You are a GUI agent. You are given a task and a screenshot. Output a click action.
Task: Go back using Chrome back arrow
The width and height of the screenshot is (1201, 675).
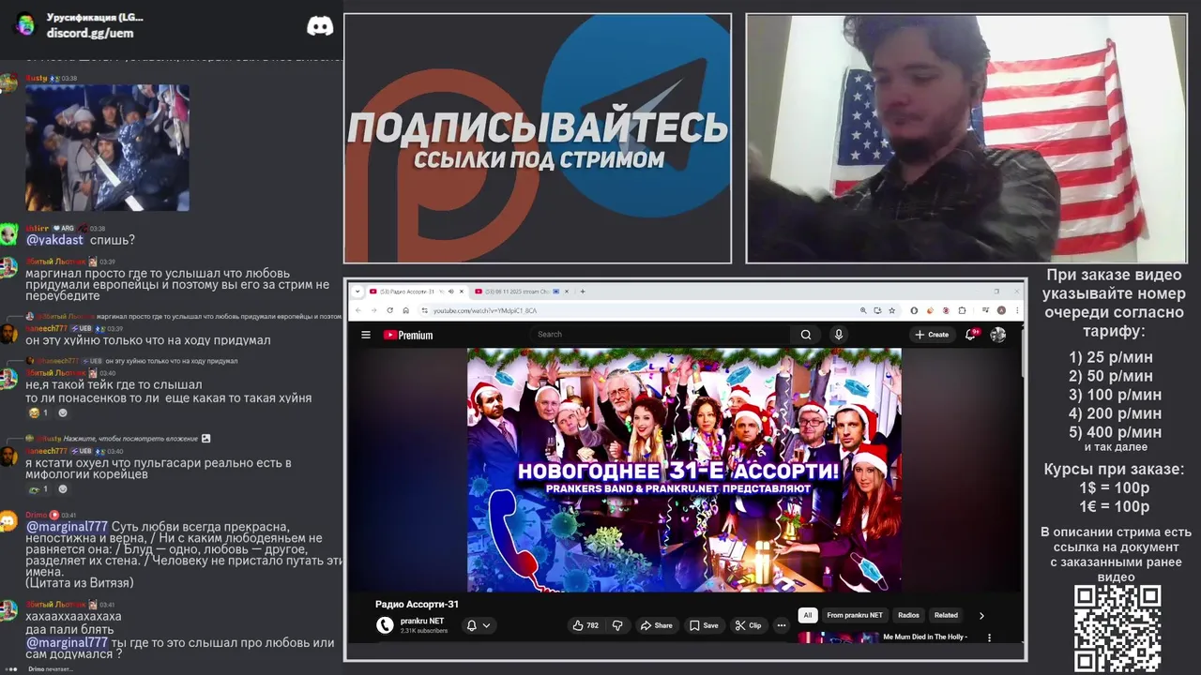(x=357, y=310)
